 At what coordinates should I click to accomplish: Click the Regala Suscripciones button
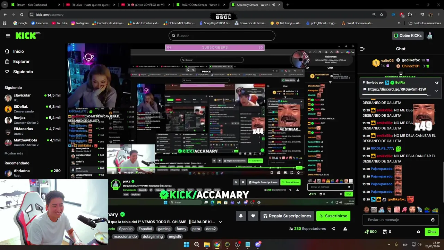(x=287, y=216)
